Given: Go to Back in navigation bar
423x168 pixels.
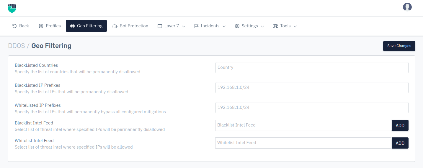Looking at the screenshot, I should coord(21,26).
